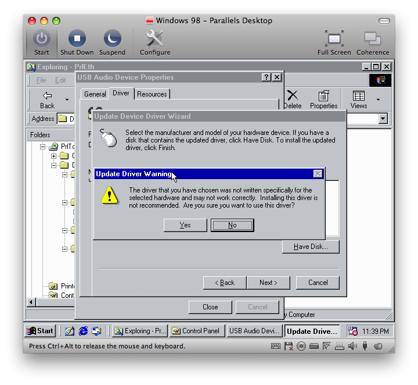418x385 pixels.
Task: Switch to Exploring - Pr... taskbar button
Action: (x=140, y=331)
